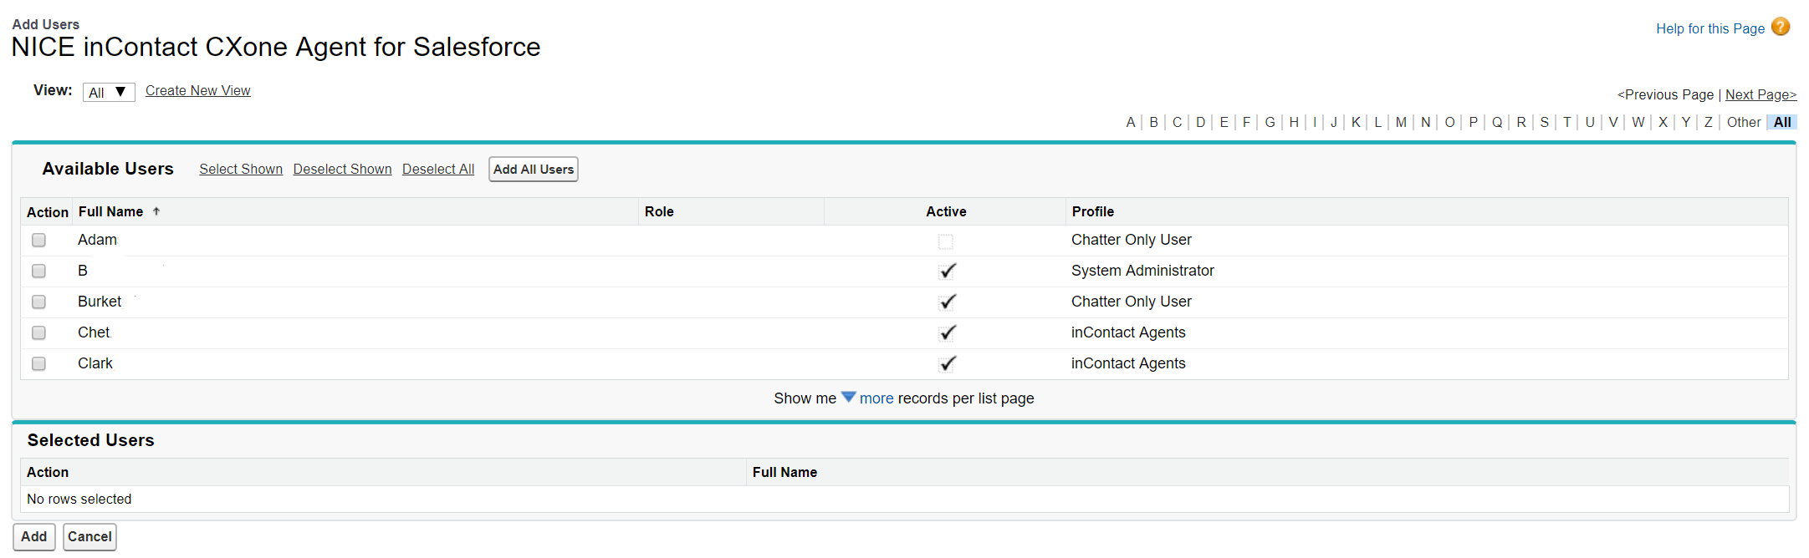Filter users by letter K
The image size is (1809, 558).
click(1357, 122)
